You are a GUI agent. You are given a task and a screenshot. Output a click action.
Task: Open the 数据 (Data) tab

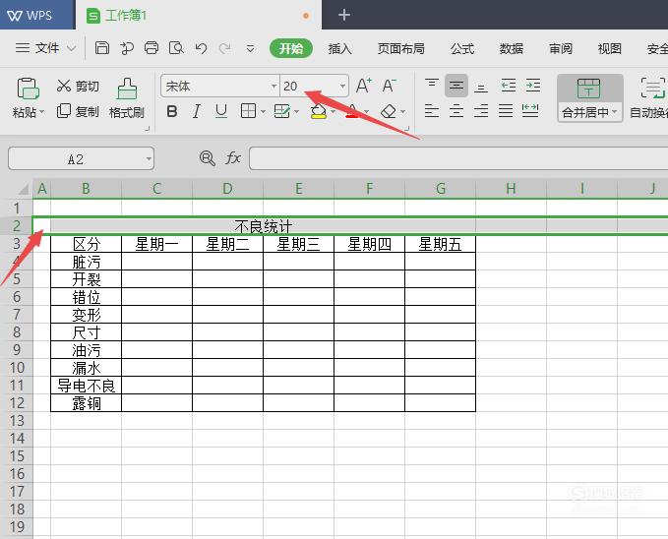512,48
